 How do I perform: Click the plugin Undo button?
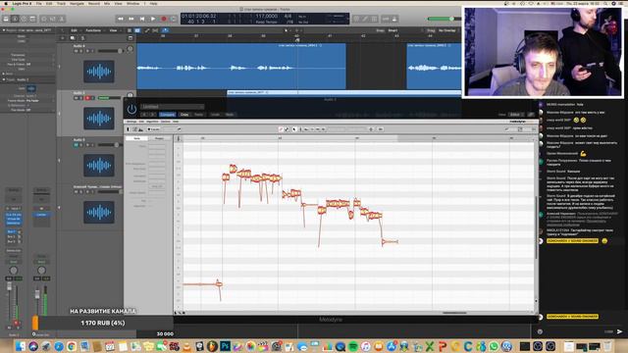[x=215, y=115]
